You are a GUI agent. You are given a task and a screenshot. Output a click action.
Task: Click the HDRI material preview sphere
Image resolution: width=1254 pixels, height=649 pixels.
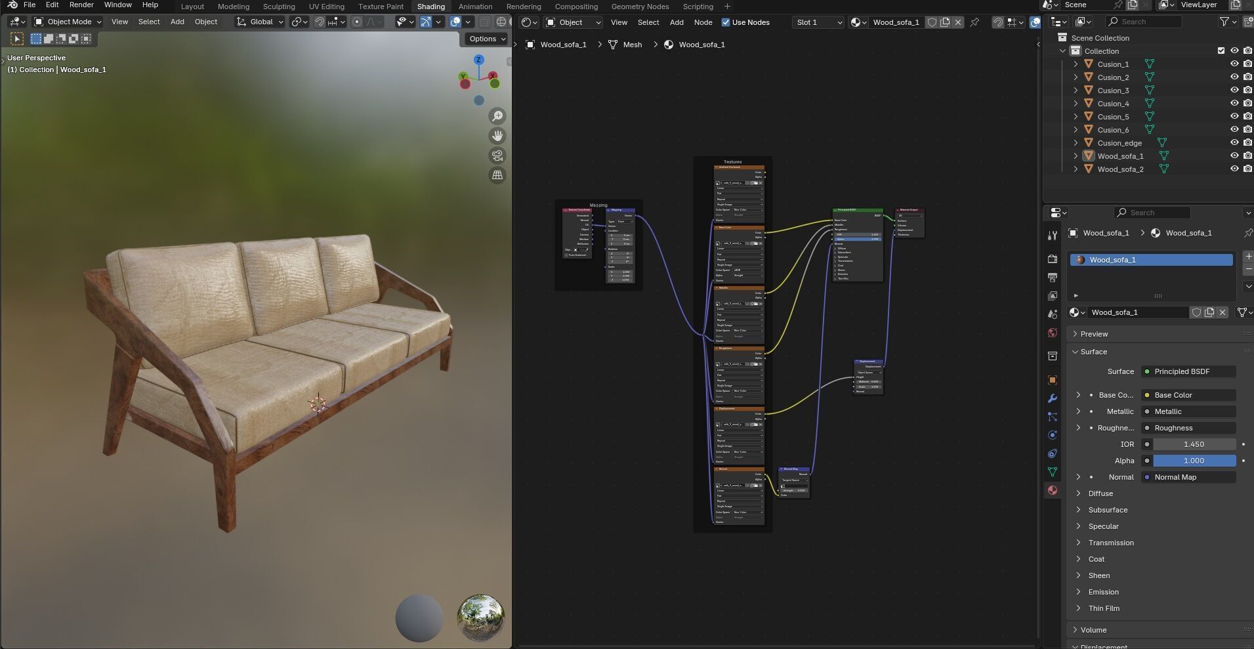(481, 618)
